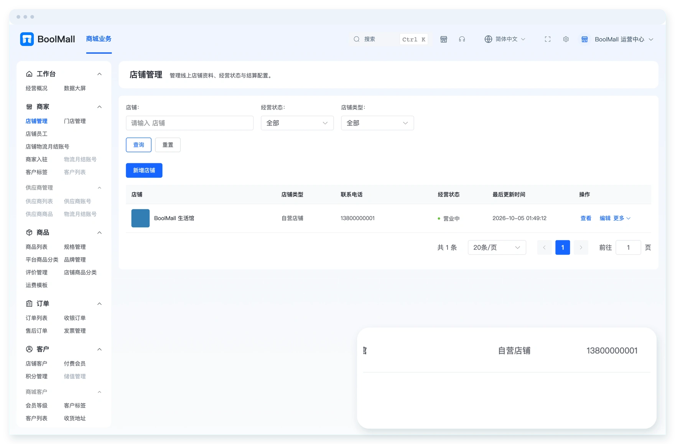Open the headset support icon
The width and height of the screenshot is (675, 444).
pos(462,39)
